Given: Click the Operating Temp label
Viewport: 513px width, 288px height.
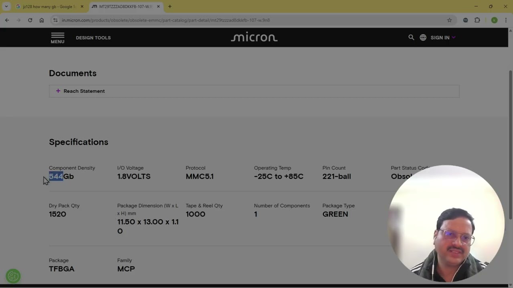Looking at the screenshot, I should tap(273, 168).
